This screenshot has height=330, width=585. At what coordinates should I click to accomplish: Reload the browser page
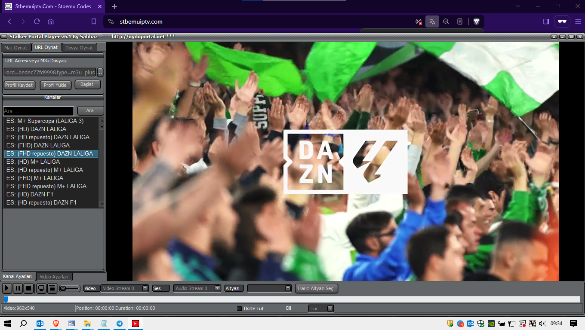37,21
